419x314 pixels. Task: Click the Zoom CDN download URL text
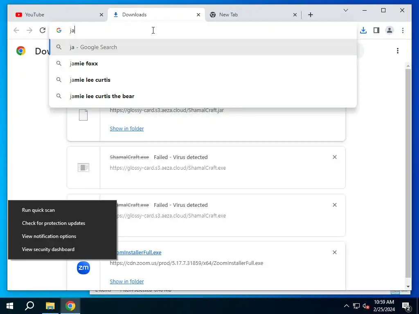tap(186, 263)
